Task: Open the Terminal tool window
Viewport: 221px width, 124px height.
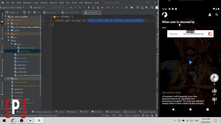Action: [97, 112]
